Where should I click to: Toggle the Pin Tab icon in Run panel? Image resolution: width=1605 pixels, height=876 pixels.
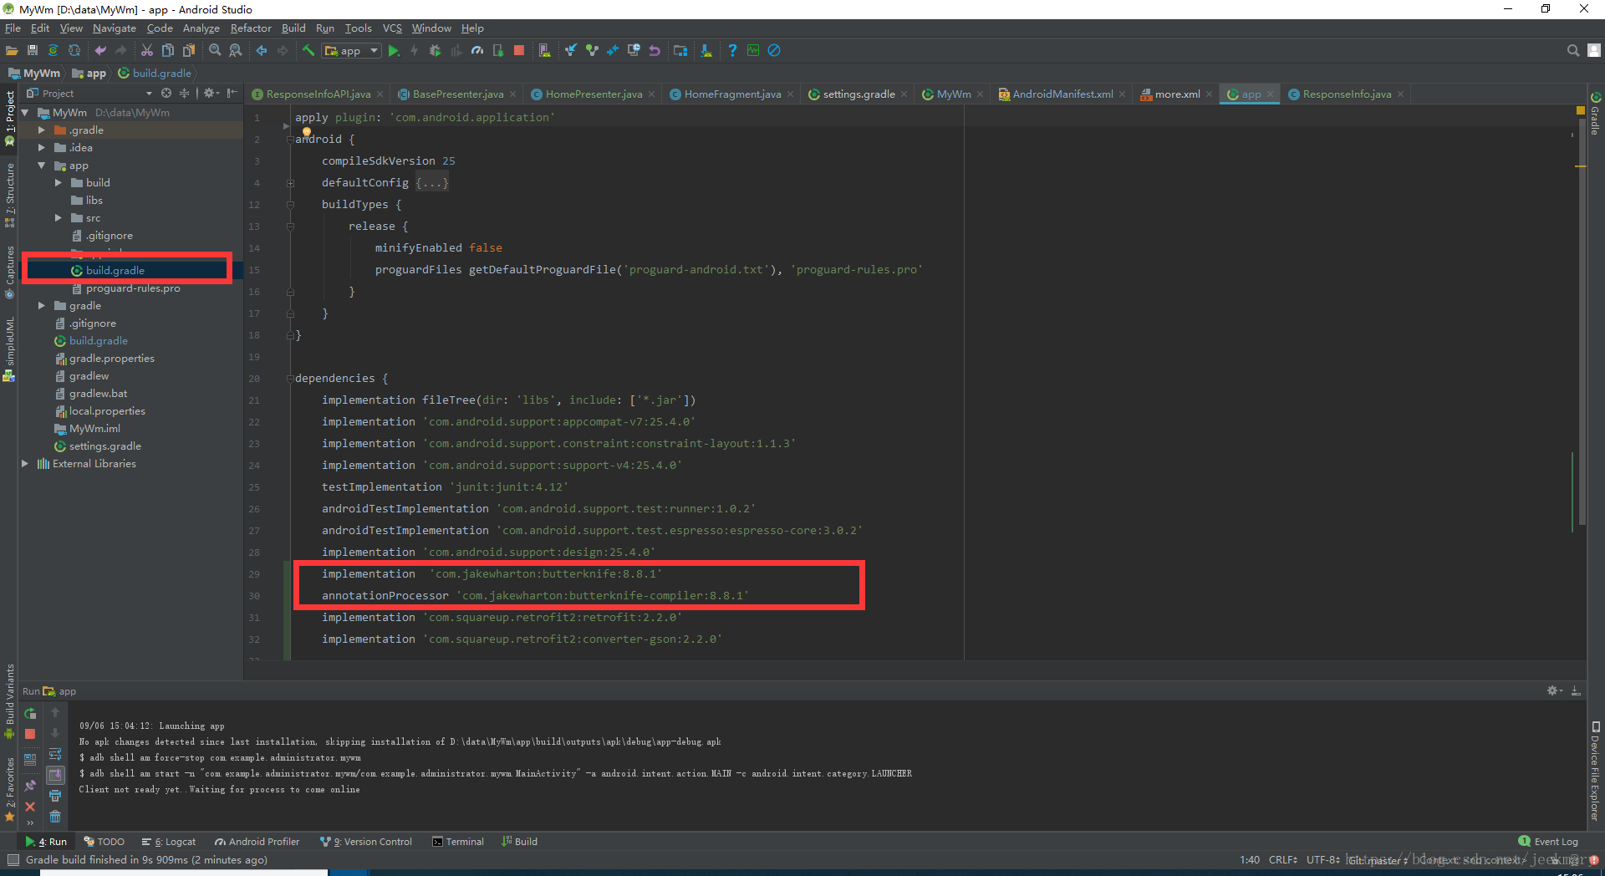[30, 786]
